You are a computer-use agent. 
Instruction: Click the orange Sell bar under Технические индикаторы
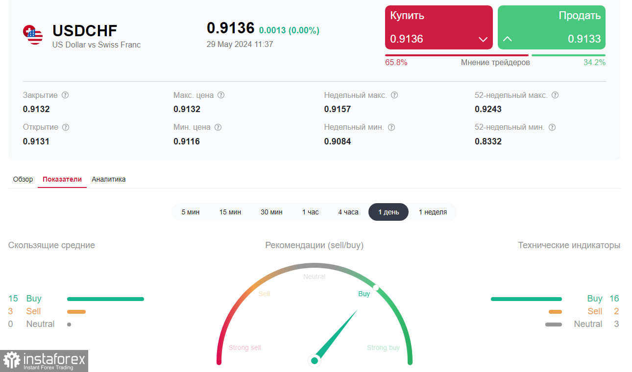click(x=555, y=311)
